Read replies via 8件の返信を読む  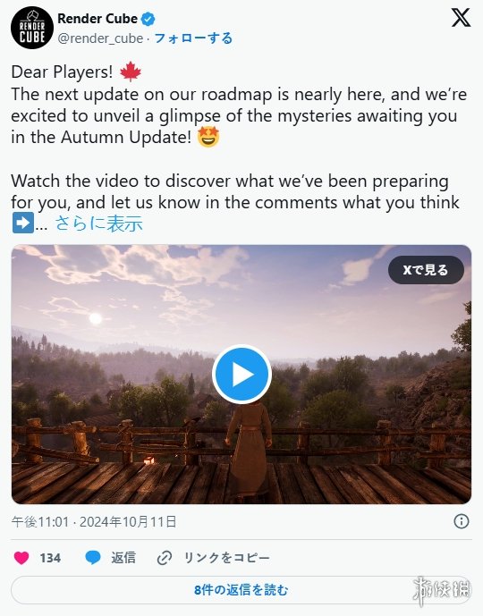(x=241, y=590)
